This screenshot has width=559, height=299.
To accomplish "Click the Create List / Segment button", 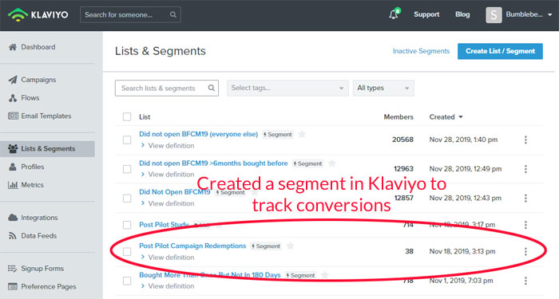I will pyautogui.click(x=500, y=51).
